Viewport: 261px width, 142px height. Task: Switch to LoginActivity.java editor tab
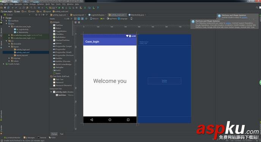97,15
